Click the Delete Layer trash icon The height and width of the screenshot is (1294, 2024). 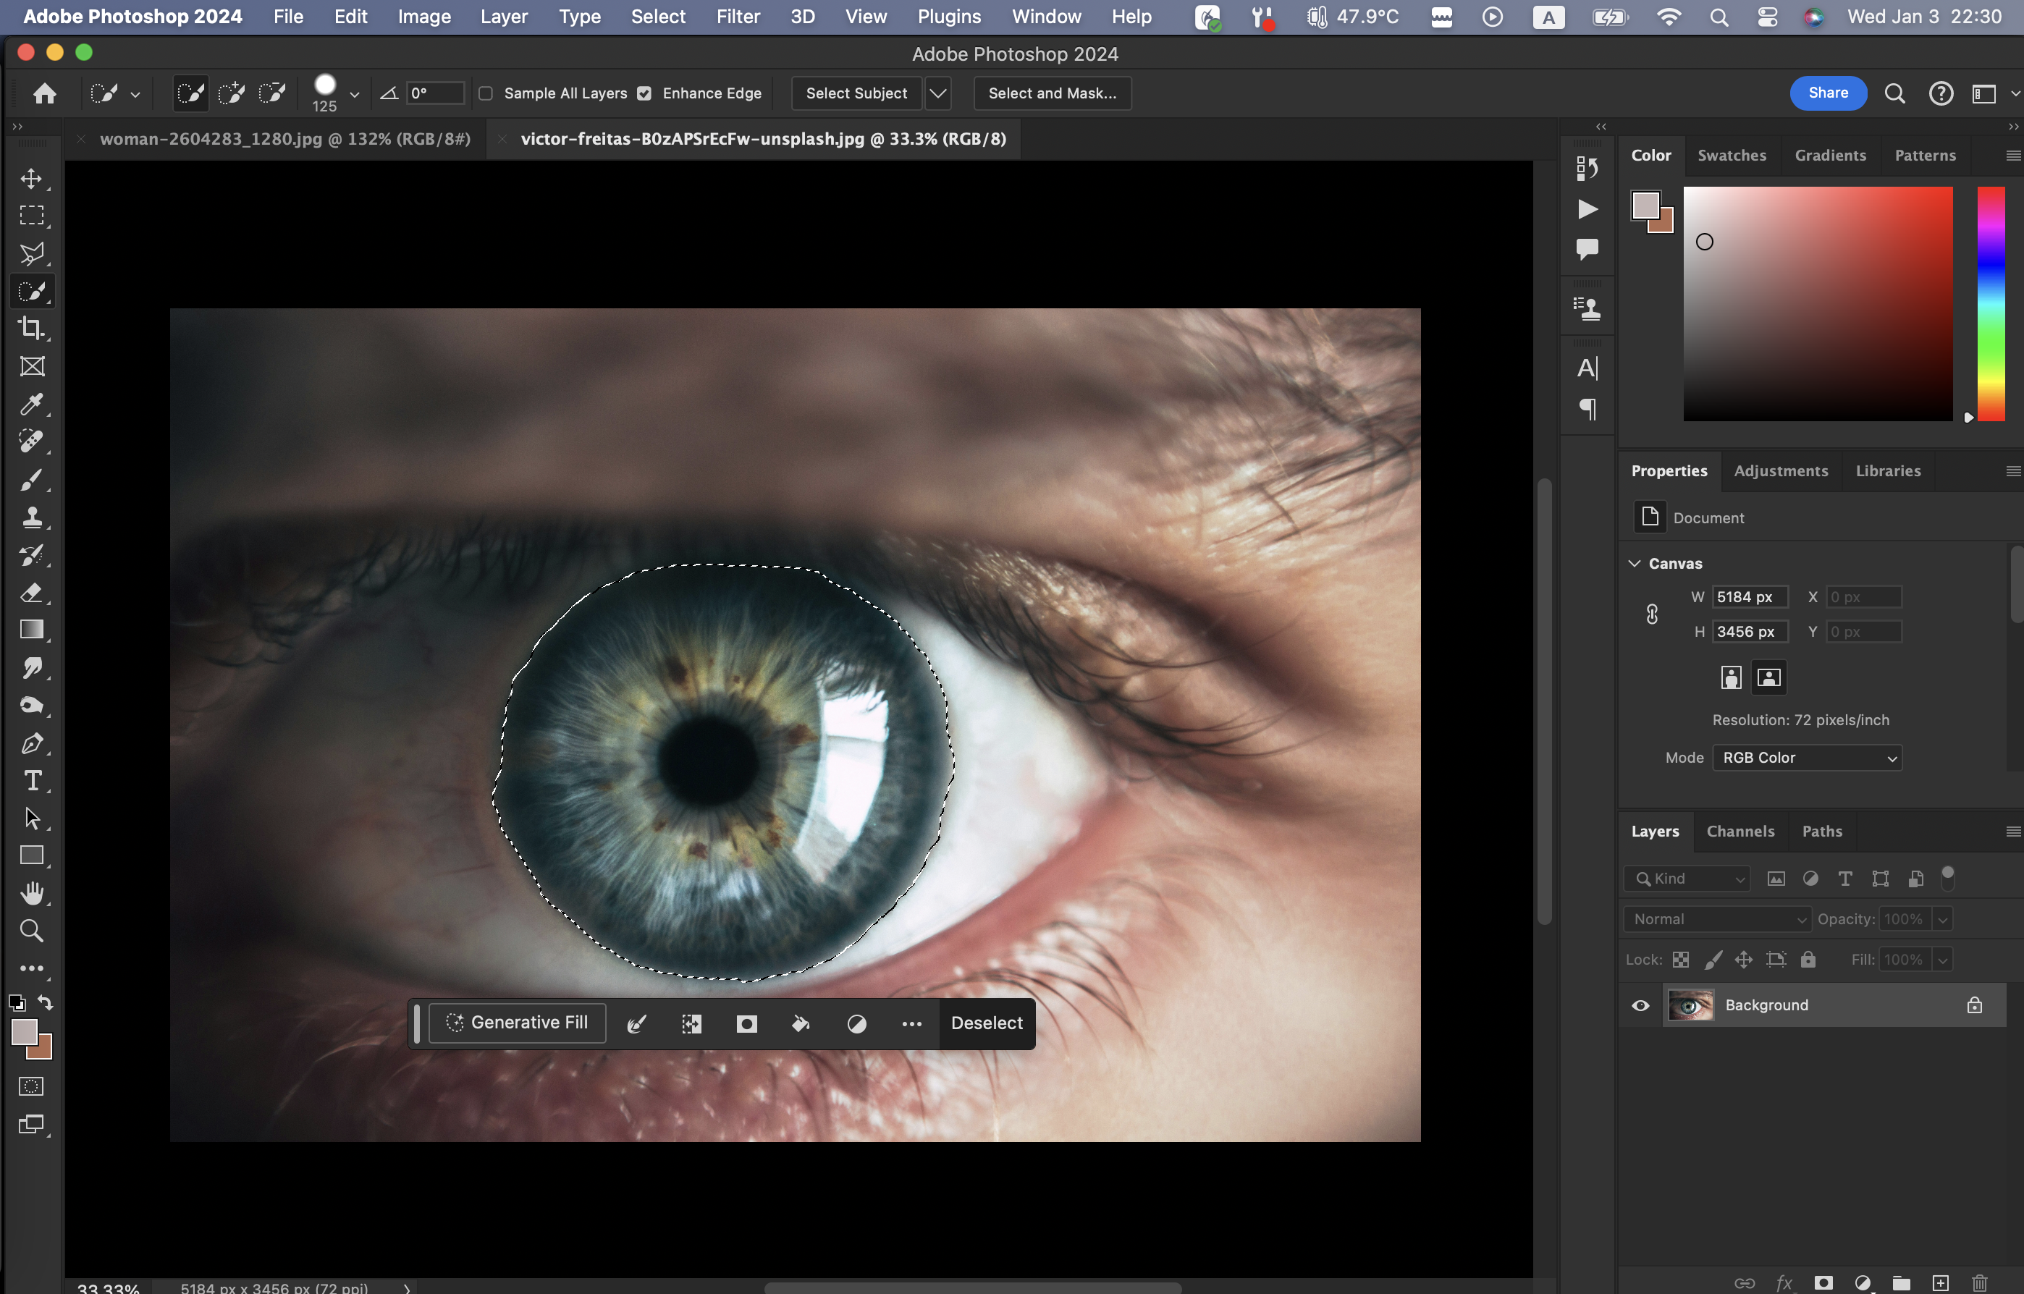1979,1282
